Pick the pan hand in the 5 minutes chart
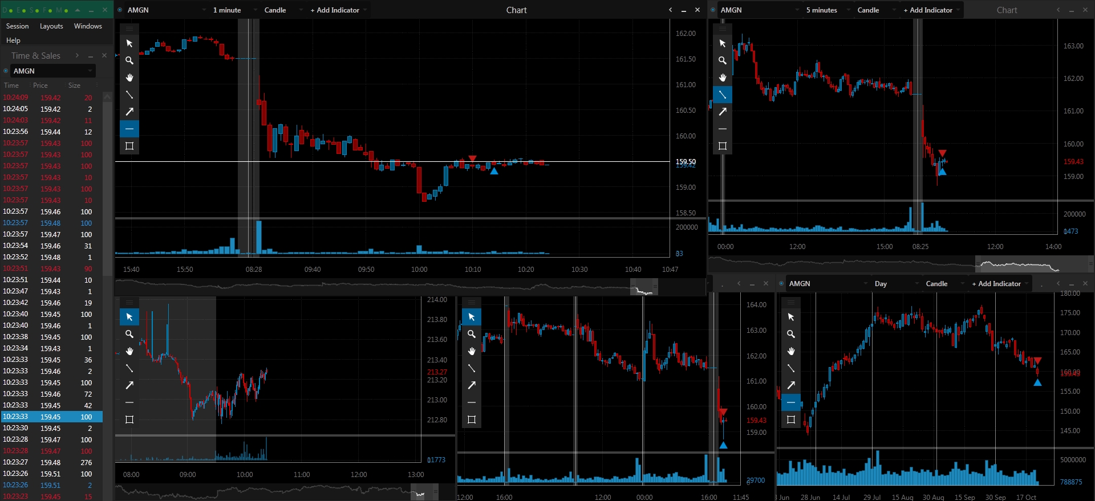This screenshot has height=501, width=1095. [723, 78]
